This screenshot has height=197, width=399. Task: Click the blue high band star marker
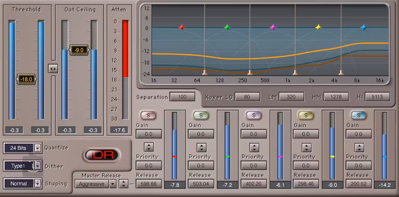pyautogui.click(x=364, y=28)
